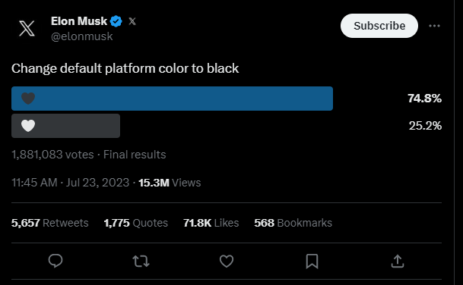This screenshot has width=463, height=285.
Task: Click the blue verified checkmark badge
Action: click(x=116, y=21)
